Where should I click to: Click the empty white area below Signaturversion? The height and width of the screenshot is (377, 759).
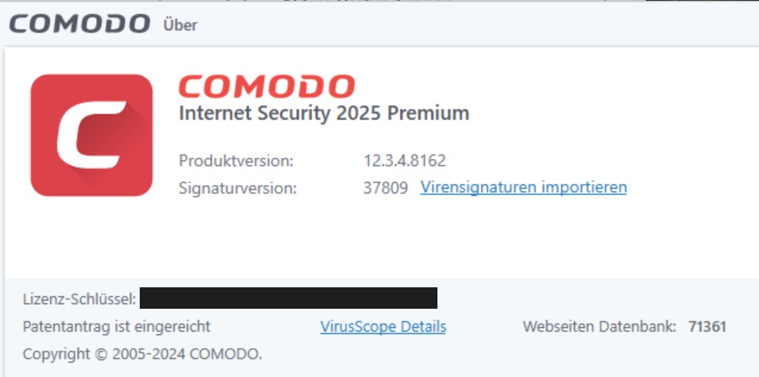[x=378, y=237]
